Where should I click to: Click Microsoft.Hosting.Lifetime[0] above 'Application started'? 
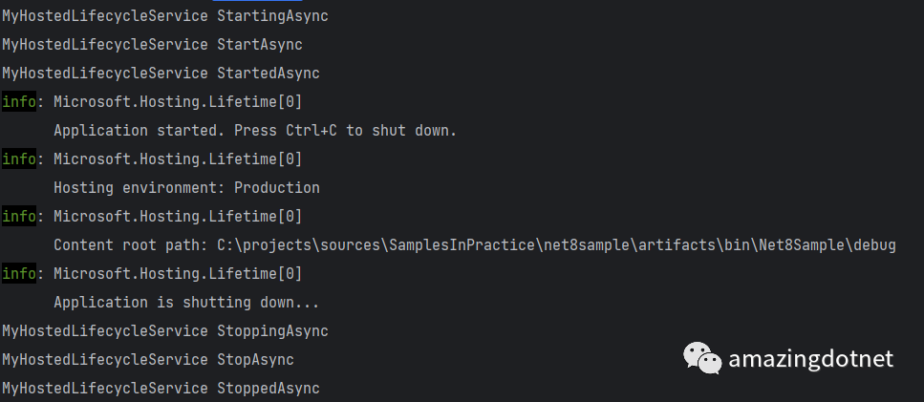click(178, 102)
